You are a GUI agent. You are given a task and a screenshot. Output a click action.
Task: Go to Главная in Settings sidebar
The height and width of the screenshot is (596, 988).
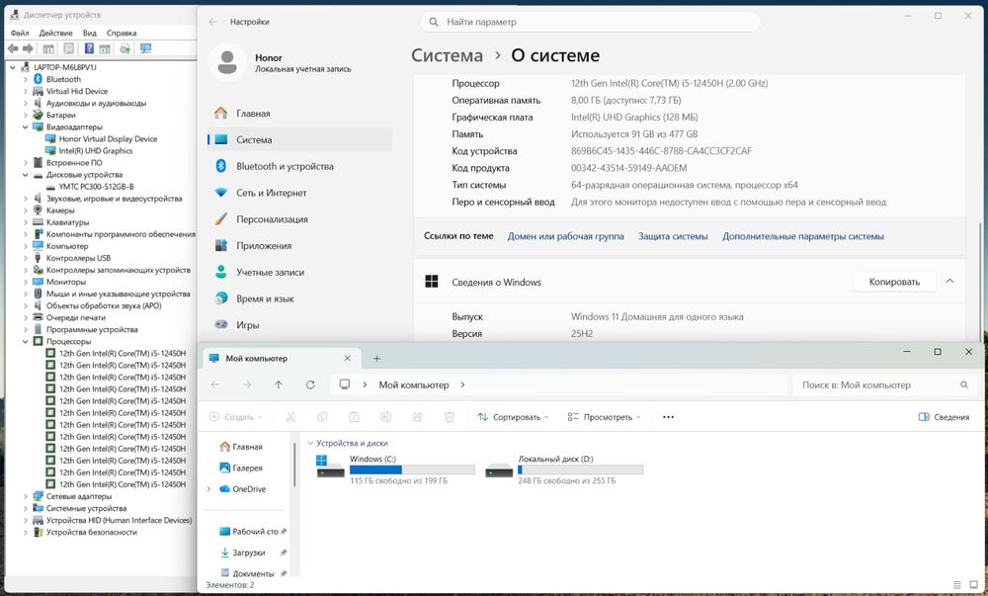pos(300,114)
